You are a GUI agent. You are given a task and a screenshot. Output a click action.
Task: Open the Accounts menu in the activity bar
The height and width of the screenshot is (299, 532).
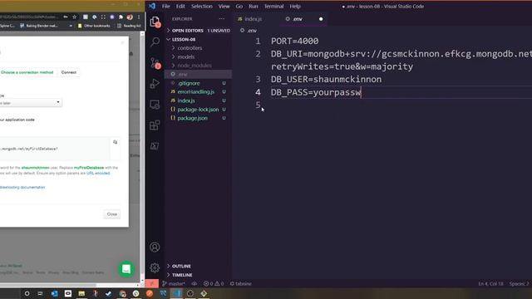coord(155,248)
